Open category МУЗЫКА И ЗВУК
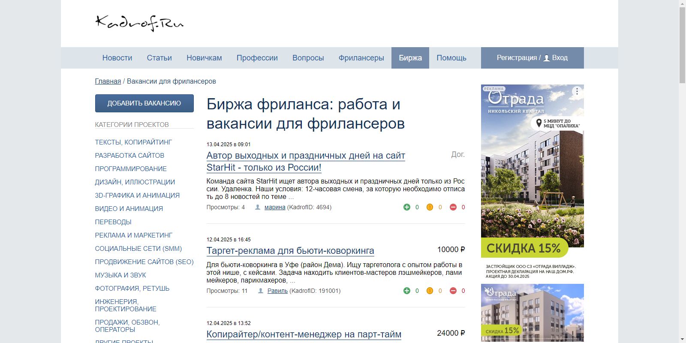 (120, 275)
